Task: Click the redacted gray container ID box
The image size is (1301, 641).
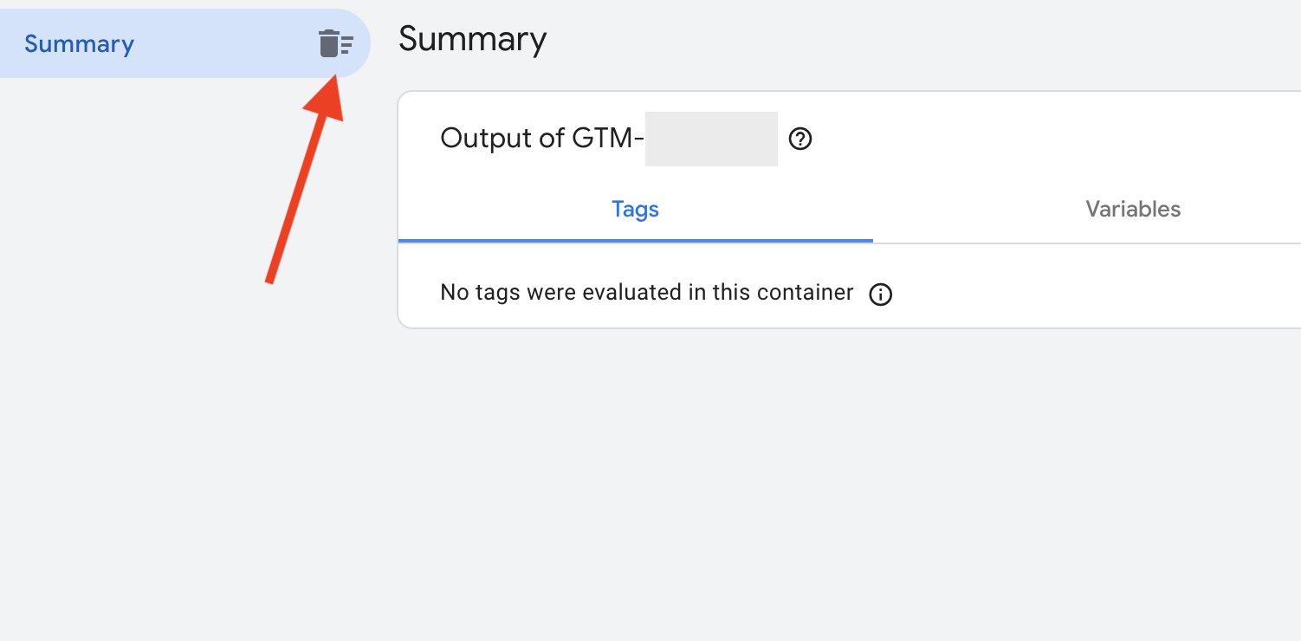Action: 711,139
